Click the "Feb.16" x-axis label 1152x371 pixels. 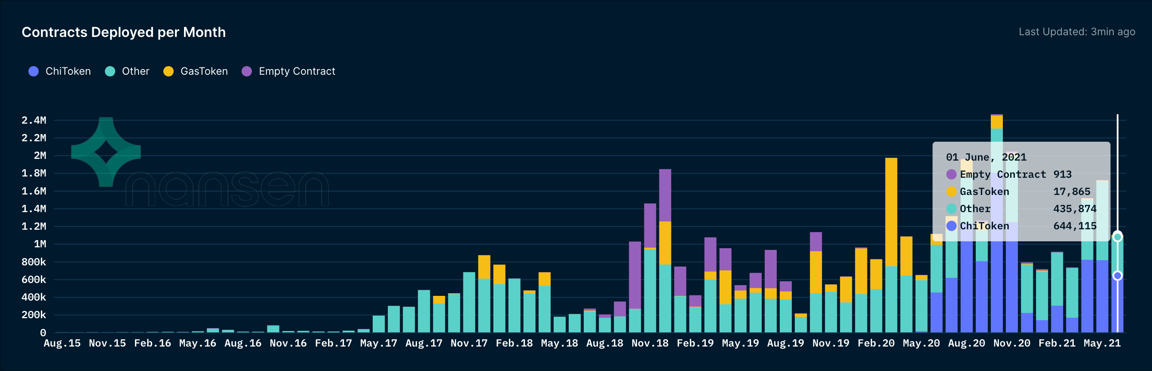coord(153,343)
